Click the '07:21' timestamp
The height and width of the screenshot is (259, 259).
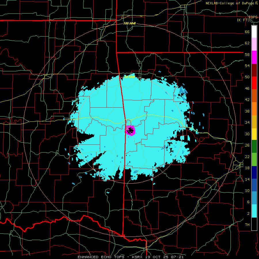click(x=177, y=257)
